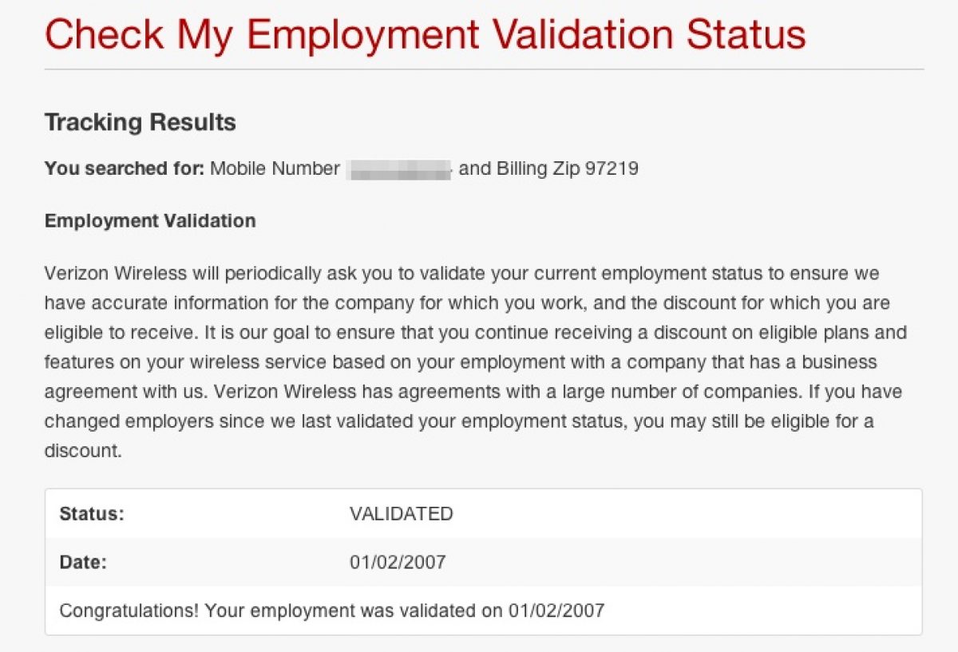Click 'eligible to receive' in the paragraph
Screen dimensions: 958x652
point(117,333)
